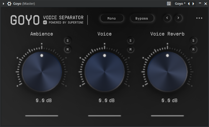
Task: Toggle the Mono button
Action: [x=112, y=18]
